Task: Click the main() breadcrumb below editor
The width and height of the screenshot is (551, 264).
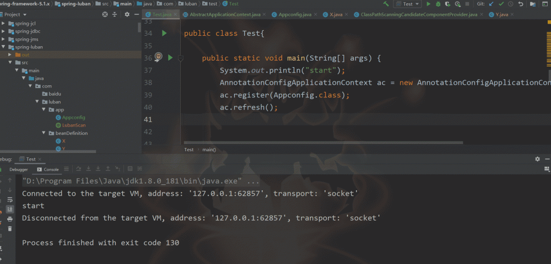Action: point(209,150)
